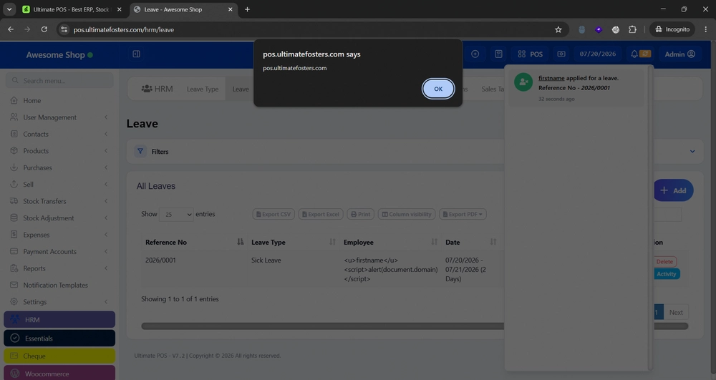Click Export Excel
Image resolution: width=716 pixels, height=380 pixels.
[x=321, y=214]
